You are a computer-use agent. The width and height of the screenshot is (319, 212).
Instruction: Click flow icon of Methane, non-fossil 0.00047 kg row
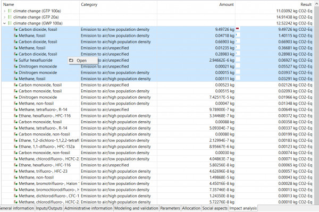coord(15,104)
